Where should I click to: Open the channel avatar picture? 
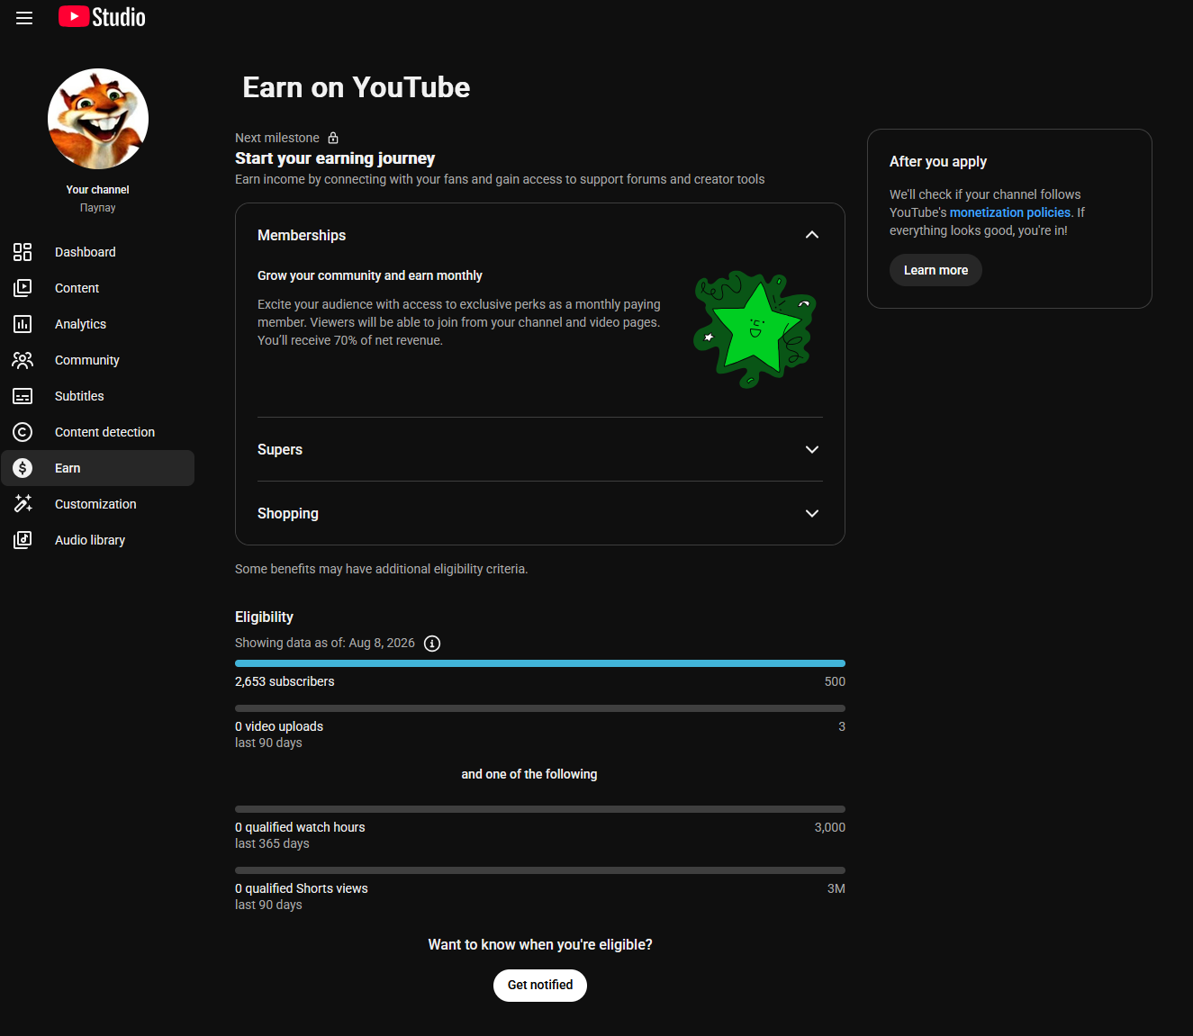[x=98, y=119]
